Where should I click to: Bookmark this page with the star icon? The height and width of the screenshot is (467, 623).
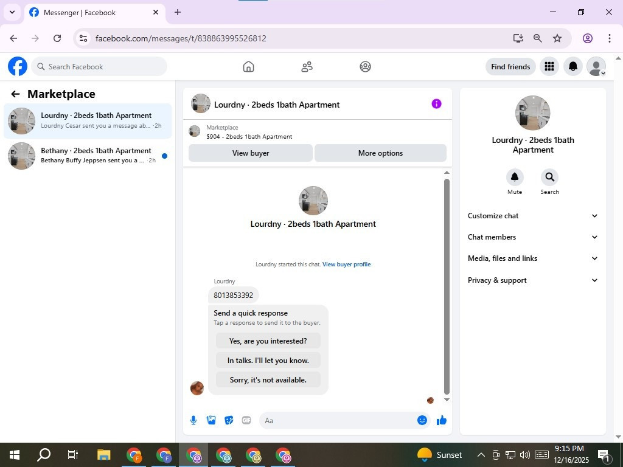point(557,38)
